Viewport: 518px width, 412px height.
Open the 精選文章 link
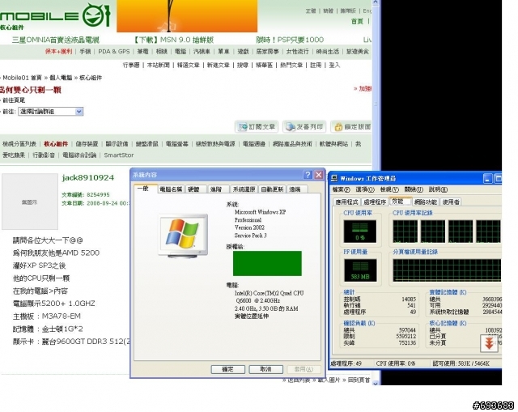(189, 65)
